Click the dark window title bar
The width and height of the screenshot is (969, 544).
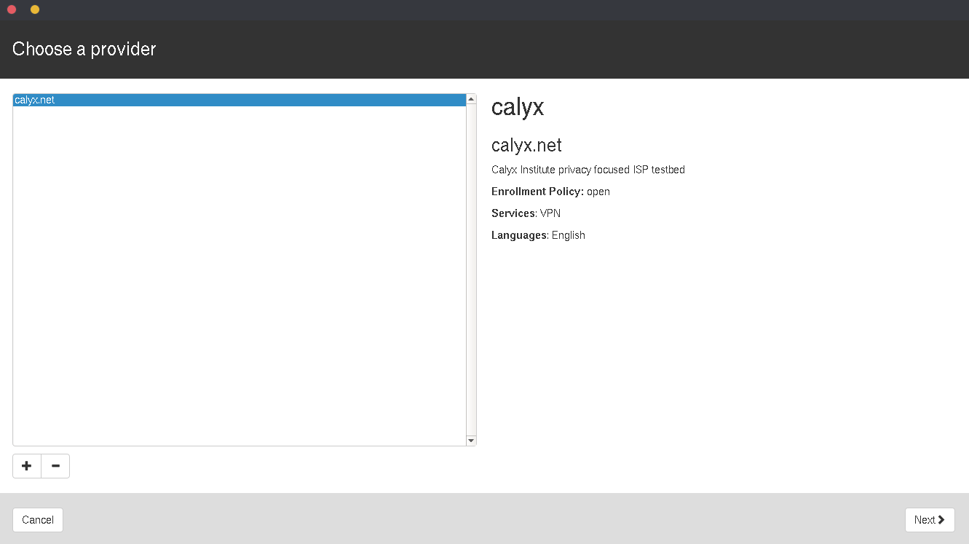[x=484, y=9]
